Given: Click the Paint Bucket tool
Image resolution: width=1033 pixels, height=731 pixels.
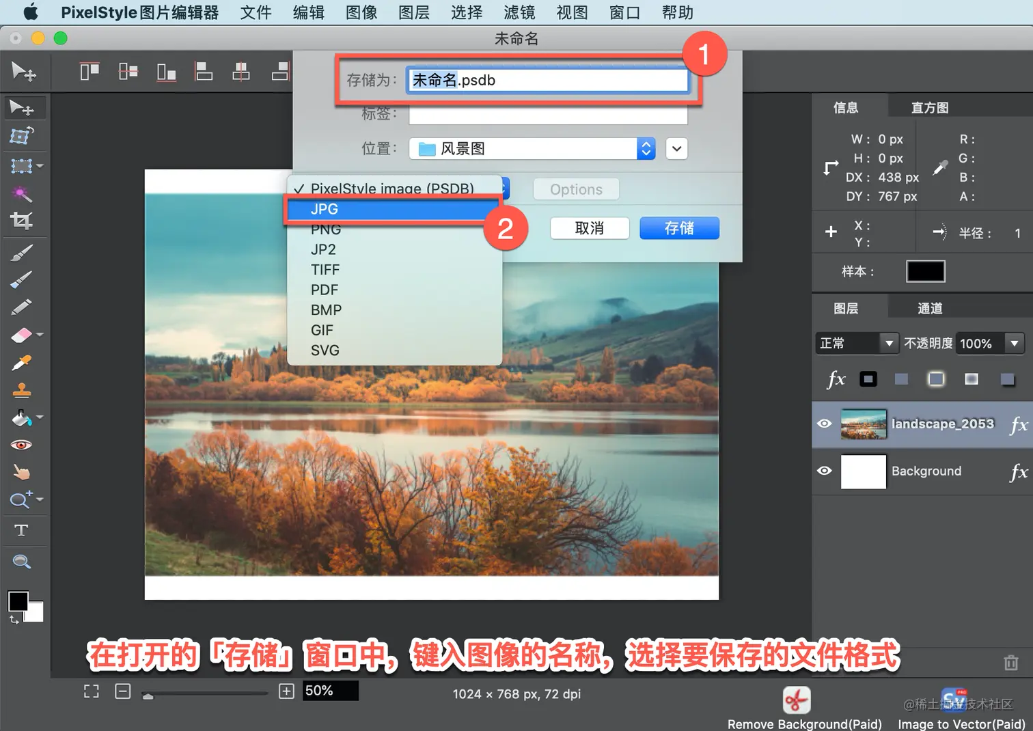Looking at the screenshot, I should pyautogui.click(x=21, y=417).
